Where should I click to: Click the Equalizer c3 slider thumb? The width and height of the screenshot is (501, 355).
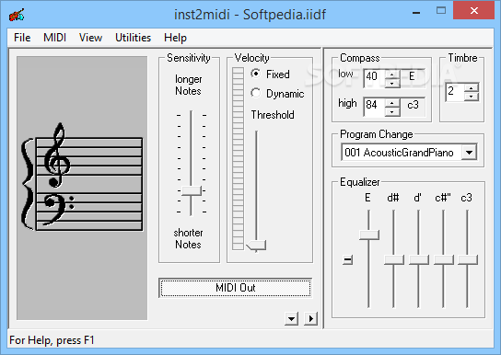coord(468,259)
